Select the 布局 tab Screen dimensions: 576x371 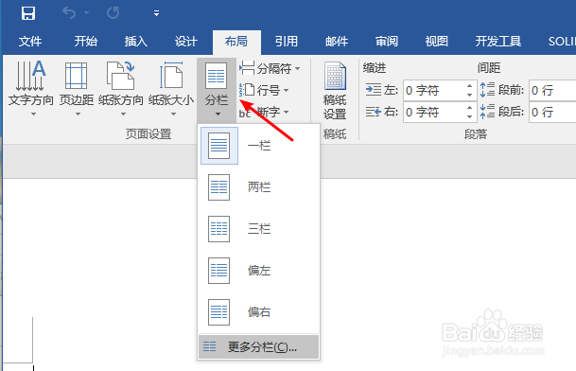236,42
